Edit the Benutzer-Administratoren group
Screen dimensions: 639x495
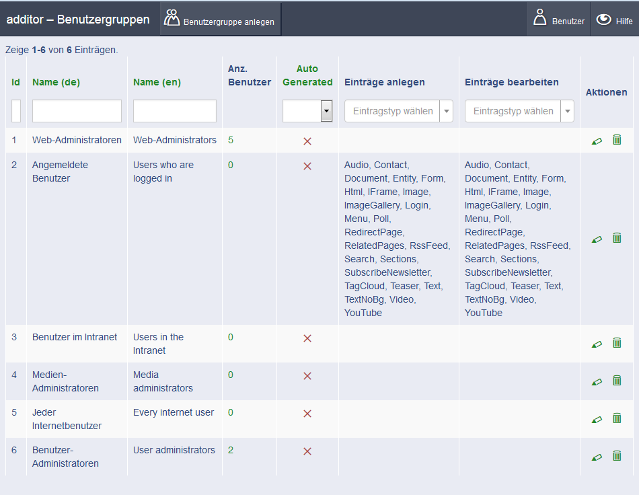point(597,457)
